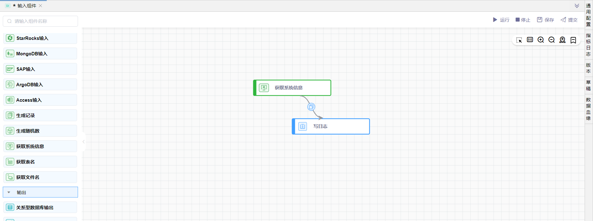Zoom out of the canvas
593x221 pixels.
click(552, 40)
